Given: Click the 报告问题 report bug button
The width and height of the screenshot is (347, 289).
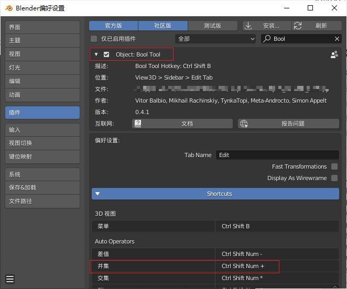Looking at the screenshot, I should pyautogui.click(x=289, y=124).
